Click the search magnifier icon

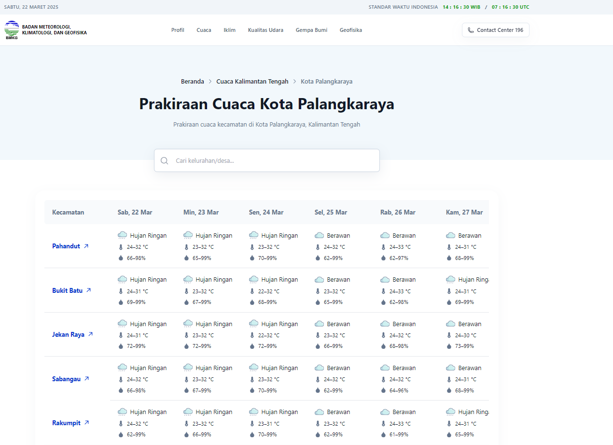tap(165, 160)
